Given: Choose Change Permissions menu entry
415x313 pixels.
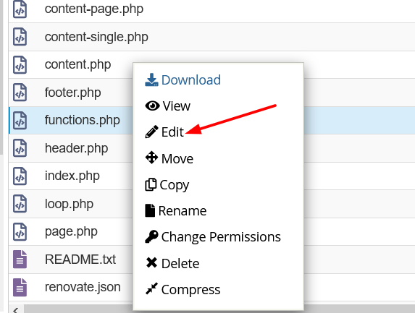Looking at the screenshot, I should (x=221, y=236).
